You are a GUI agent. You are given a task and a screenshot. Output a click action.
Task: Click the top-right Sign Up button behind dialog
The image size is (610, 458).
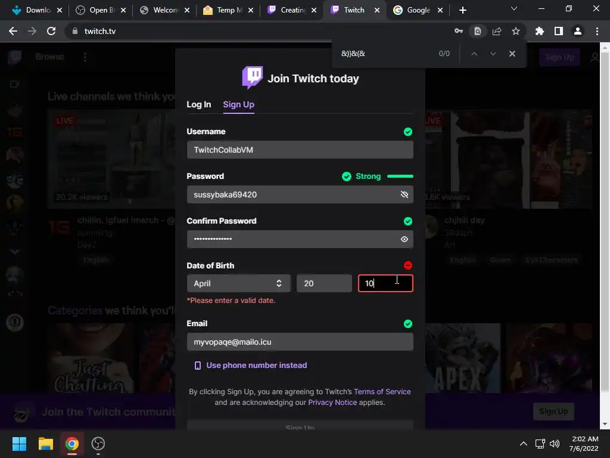(559, 57)
